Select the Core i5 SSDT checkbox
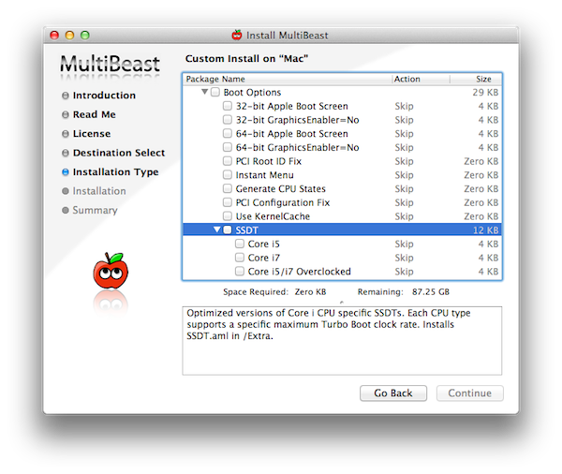This screenshot has width=562, height=474. [x=240, y=244]
